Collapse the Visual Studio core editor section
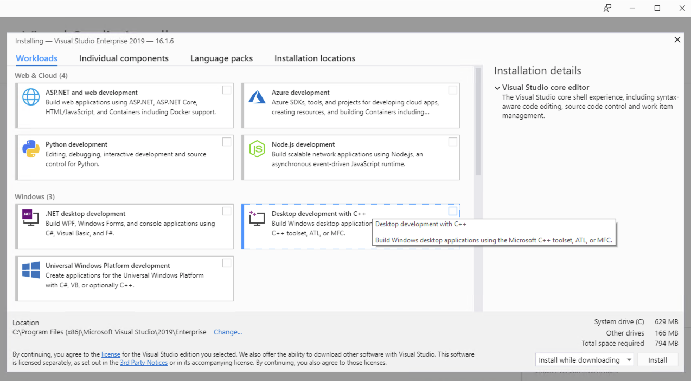Image resolution: width=691 pixels, height=381 pixels. click(497, 88)
